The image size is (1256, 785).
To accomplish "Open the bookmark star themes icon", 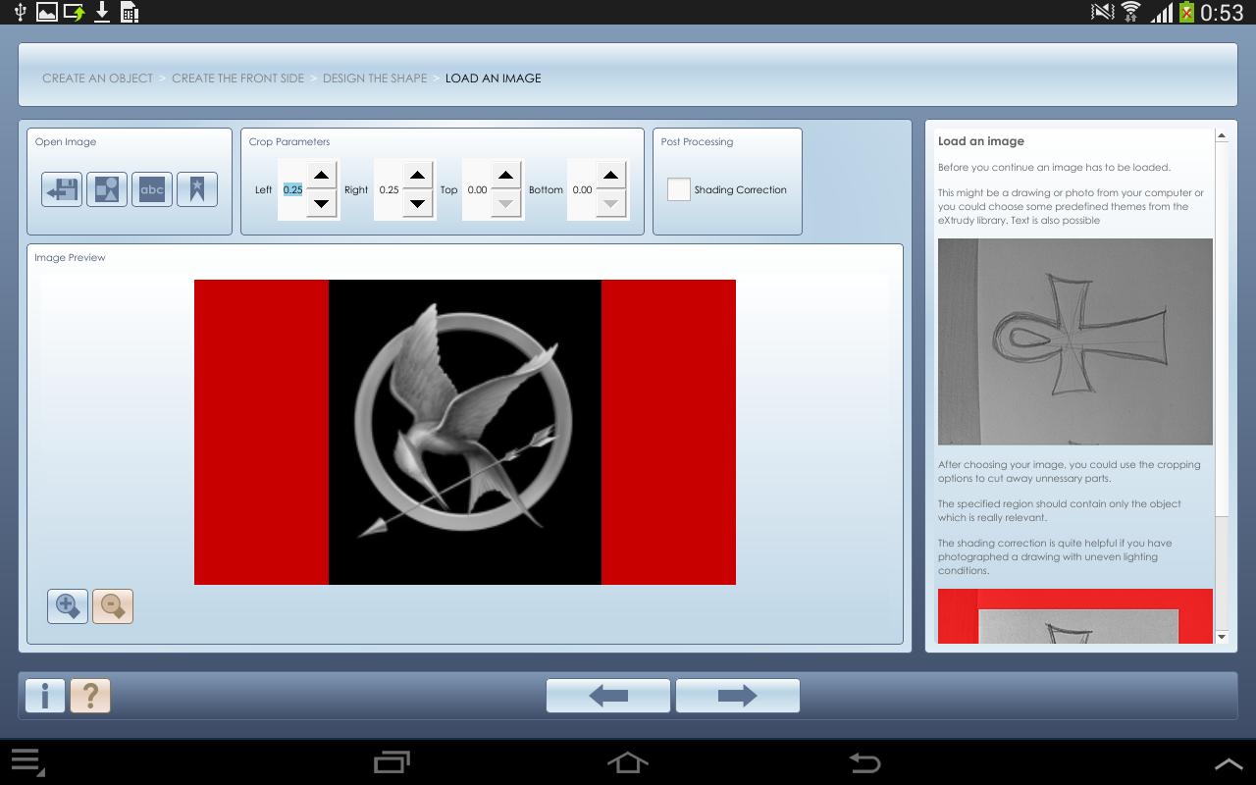I will tap(197, 189).
